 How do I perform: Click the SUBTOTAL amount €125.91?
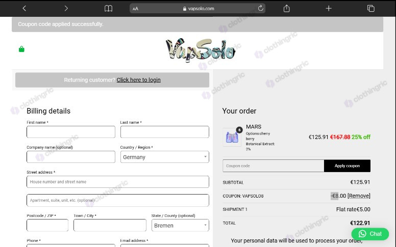360,182
